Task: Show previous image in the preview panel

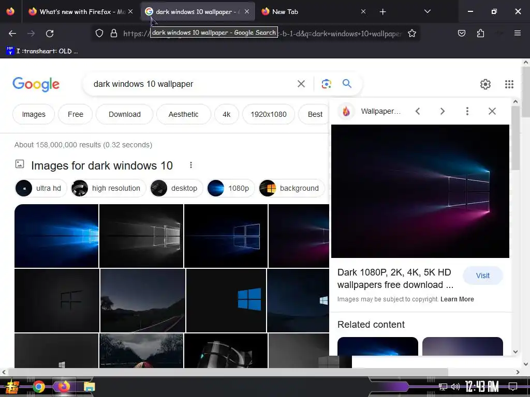Action: click(x=418, y=111)
